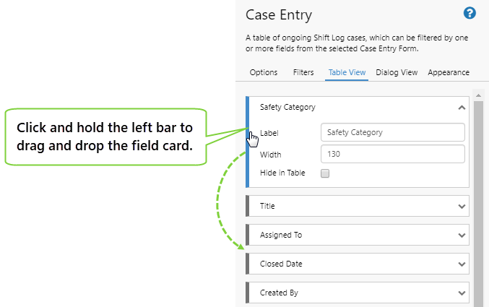The image size is (489, 307).
Task: Expand the Created By field card
Action: coord(462,293)
